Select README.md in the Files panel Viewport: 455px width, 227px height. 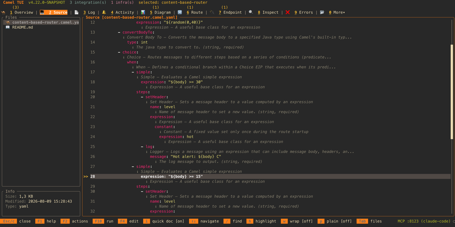pyautogui.click(x=22, y=27)
